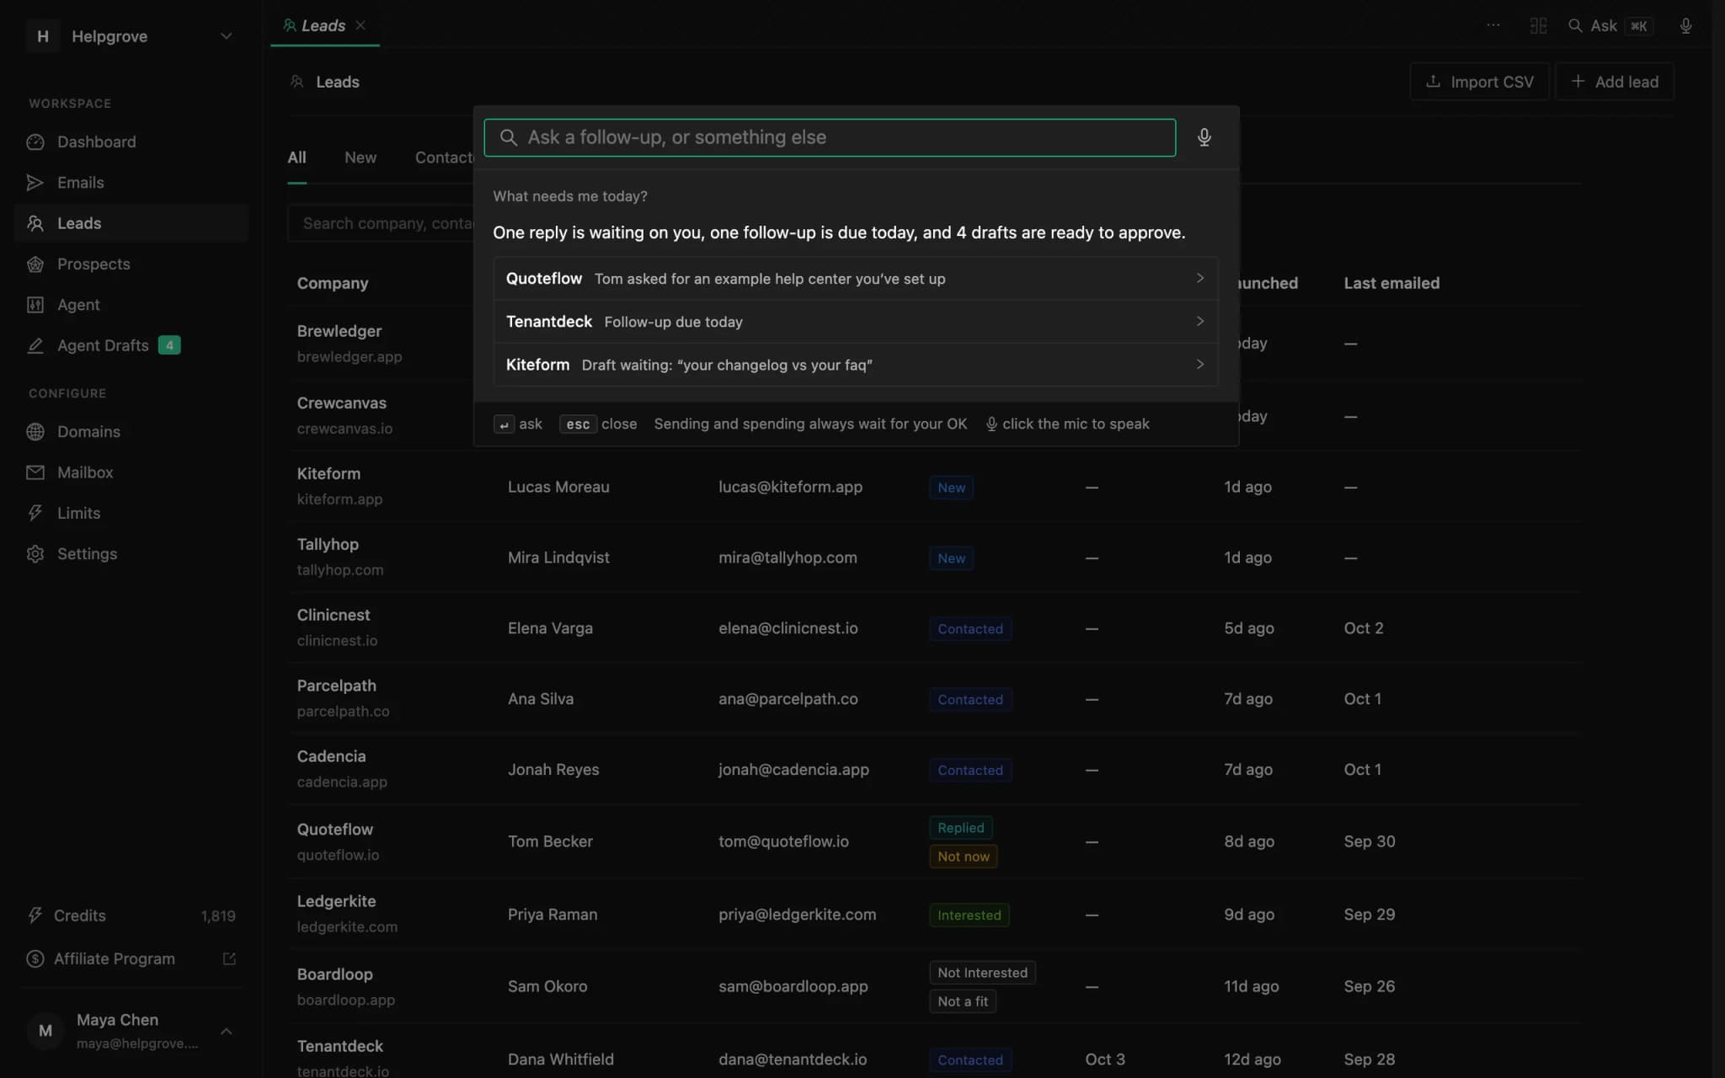Click the microphone icon in the Ask dialog
Image resolution: width=1725 pixels, height=1078 pixels.
[x=1204, y=137]
